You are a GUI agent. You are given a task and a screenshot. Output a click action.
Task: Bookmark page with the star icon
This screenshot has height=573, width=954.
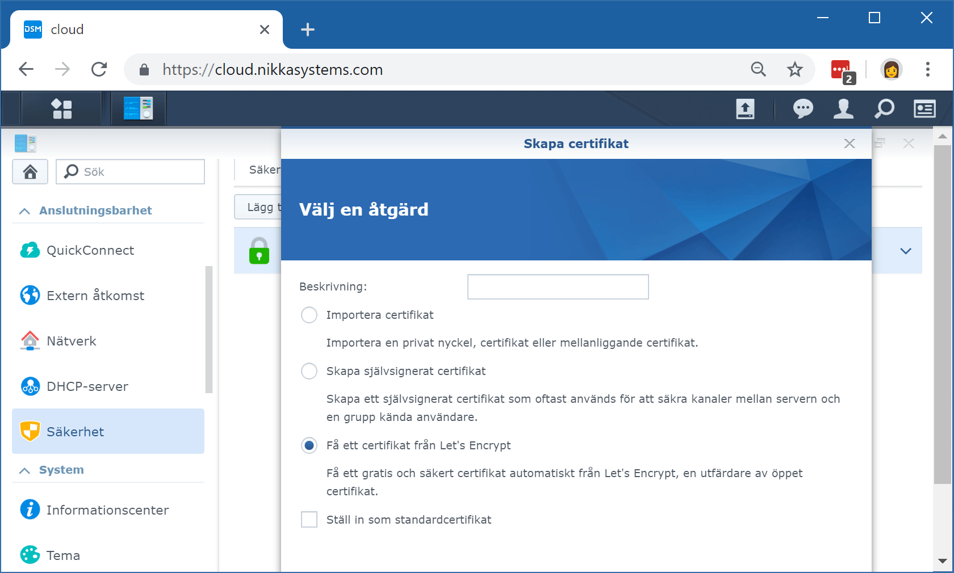coord(795,69)
